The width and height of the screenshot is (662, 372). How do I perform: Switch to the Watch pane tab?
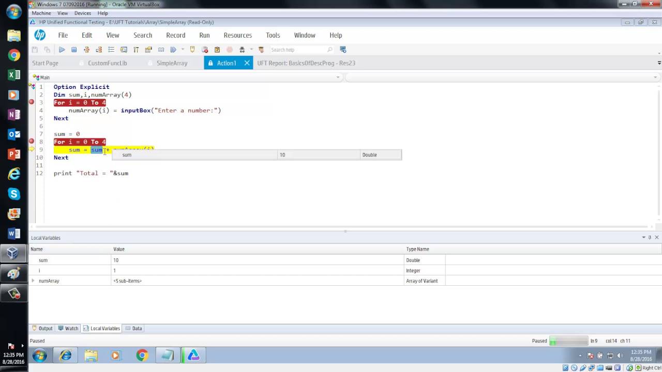pos(68,328)
